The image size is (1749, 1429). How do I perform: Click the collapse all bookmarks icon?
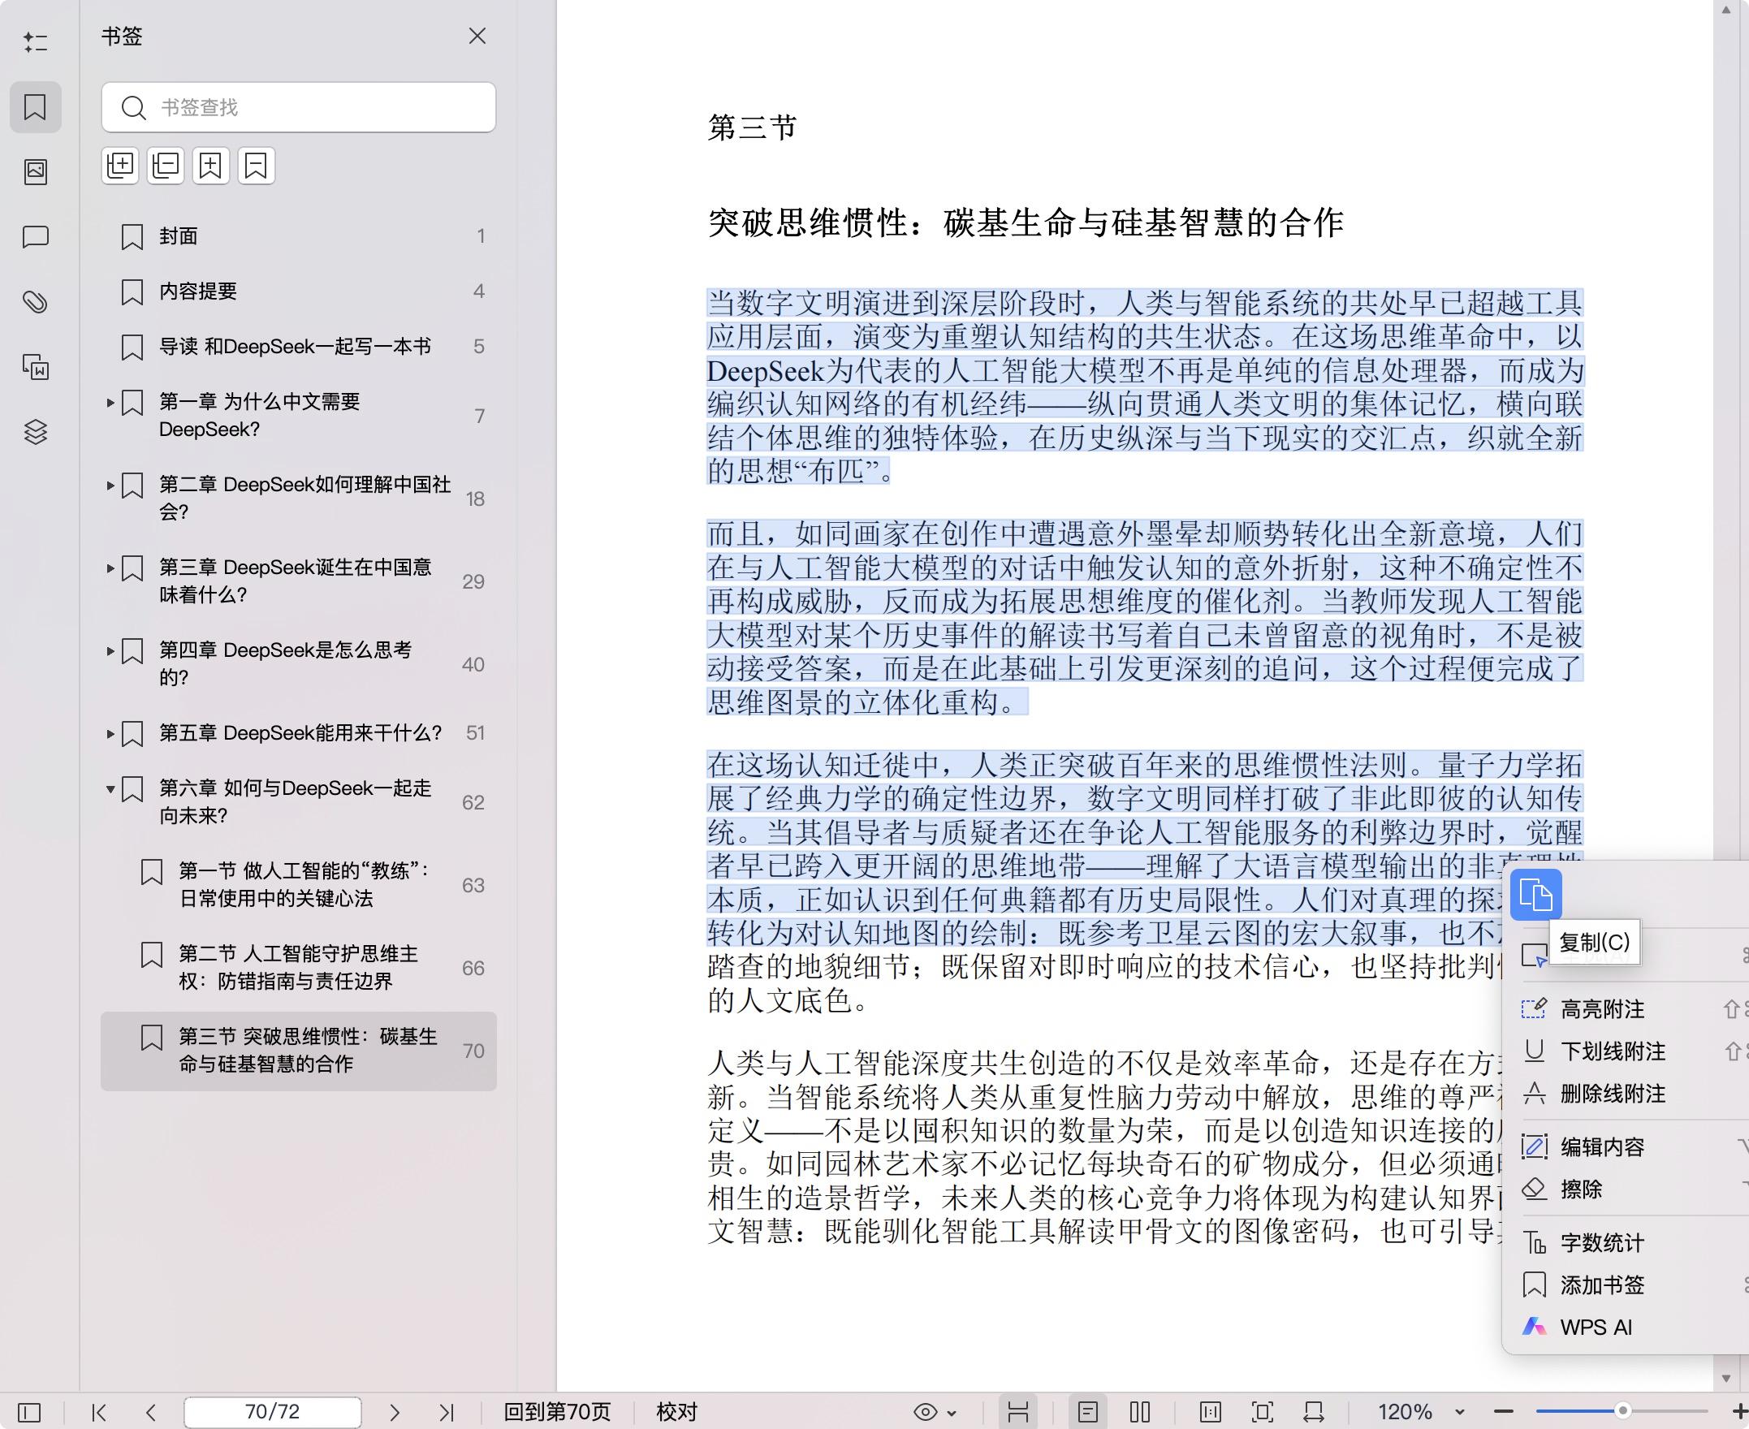(166, 166)
